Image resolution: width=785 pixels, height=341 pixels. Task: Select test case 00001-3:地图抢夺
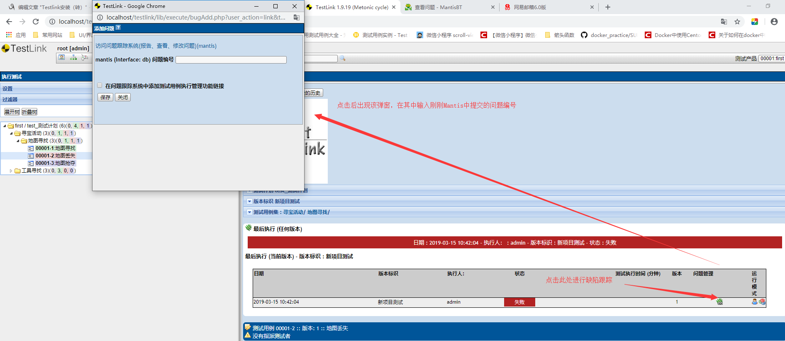coord(56,163)
